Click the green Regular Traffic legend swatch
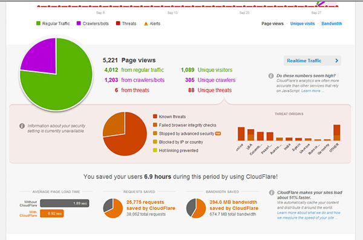363x240 pixels. point(39,24)
